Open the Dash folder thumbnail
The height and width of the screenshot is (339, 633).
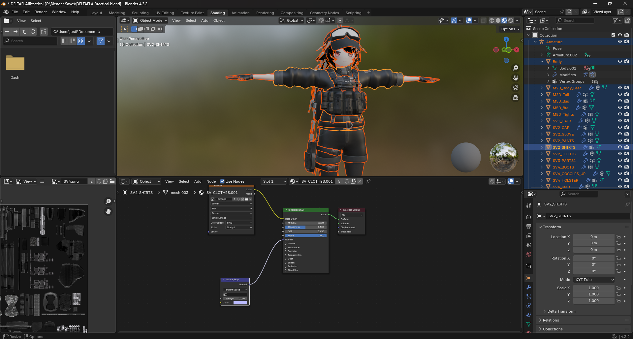coord(15,63)
